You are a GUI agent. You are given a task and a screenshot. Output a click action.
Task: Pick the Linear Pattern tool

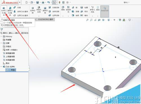click(x=68, y=9)
